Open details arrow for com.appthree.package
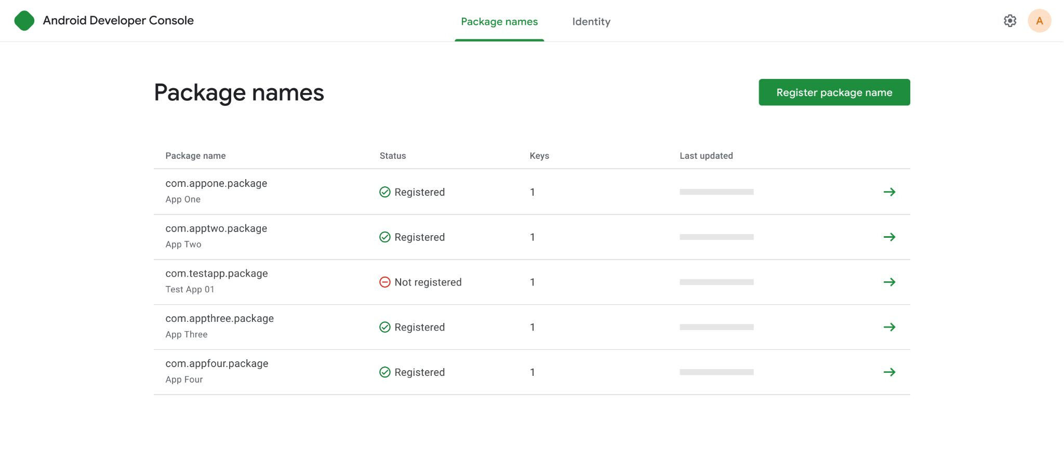 point(890,327)
